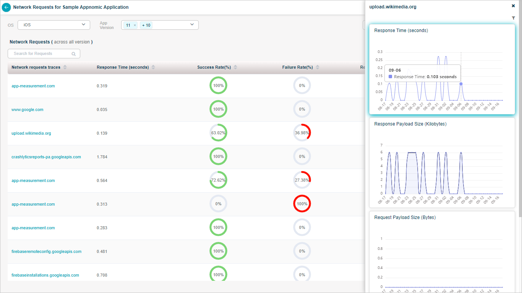Click the Response Payload Size (Kilobytes) chart title
The height and width of the screenshot is (293, 522).
410,124
